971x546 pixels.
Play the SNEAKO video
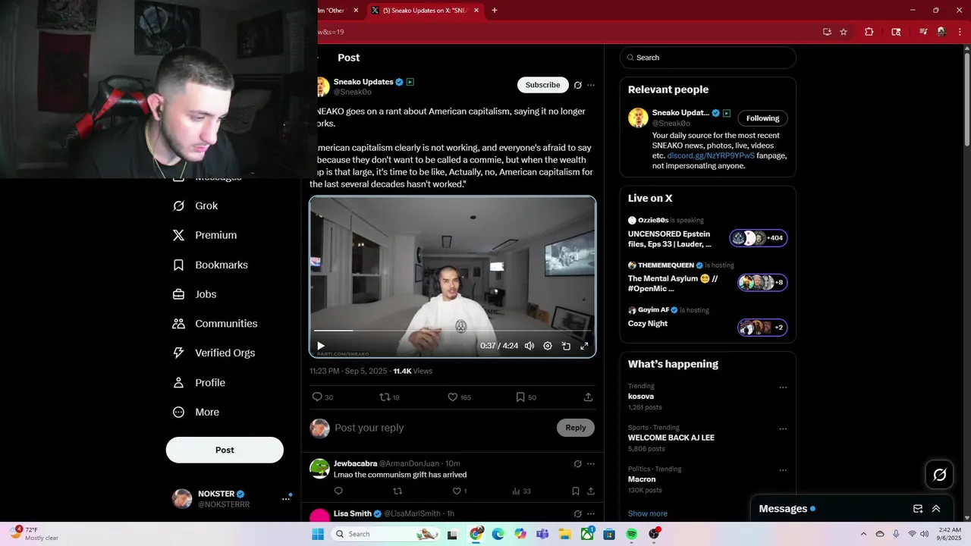tap(321, 346)
